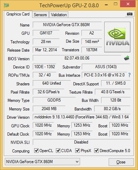Click the GPU-Z title bar app icon
Viewport: 138px width, 170px height.
[x=7, y=5]
